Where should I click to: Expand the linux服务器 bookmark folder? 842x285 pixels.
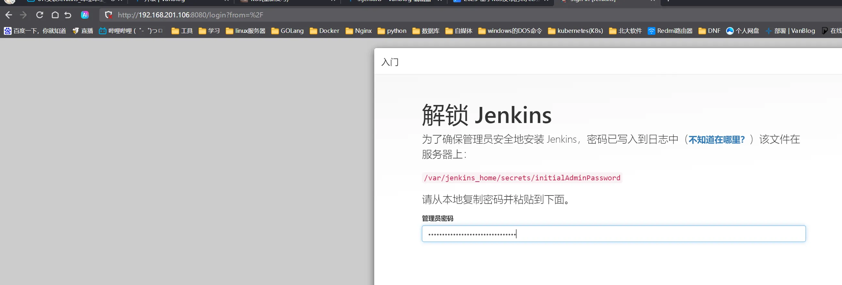(x=246, y=31)
